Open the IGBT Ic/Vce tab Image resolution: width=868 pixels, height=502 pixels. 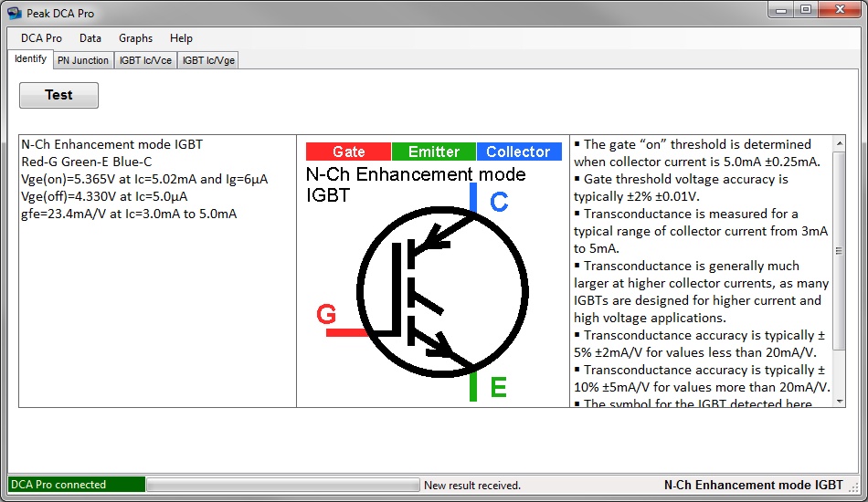(x=145, y=60)
